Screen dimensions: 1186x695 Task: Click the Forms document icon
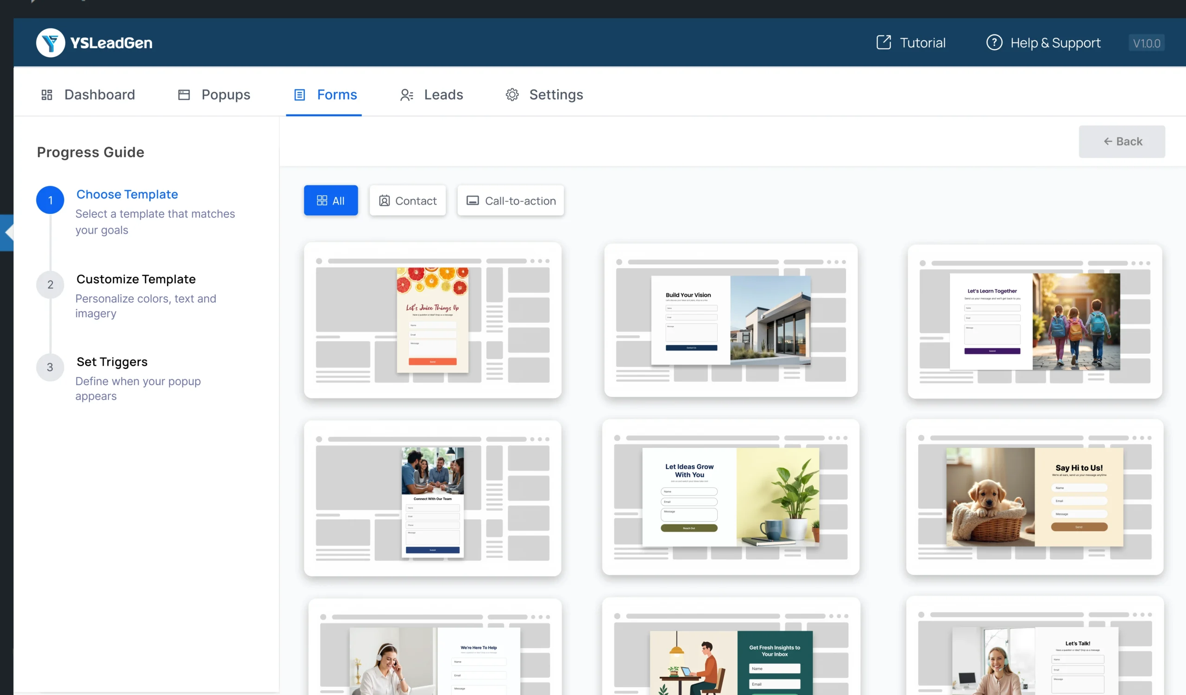coord(300,95)
